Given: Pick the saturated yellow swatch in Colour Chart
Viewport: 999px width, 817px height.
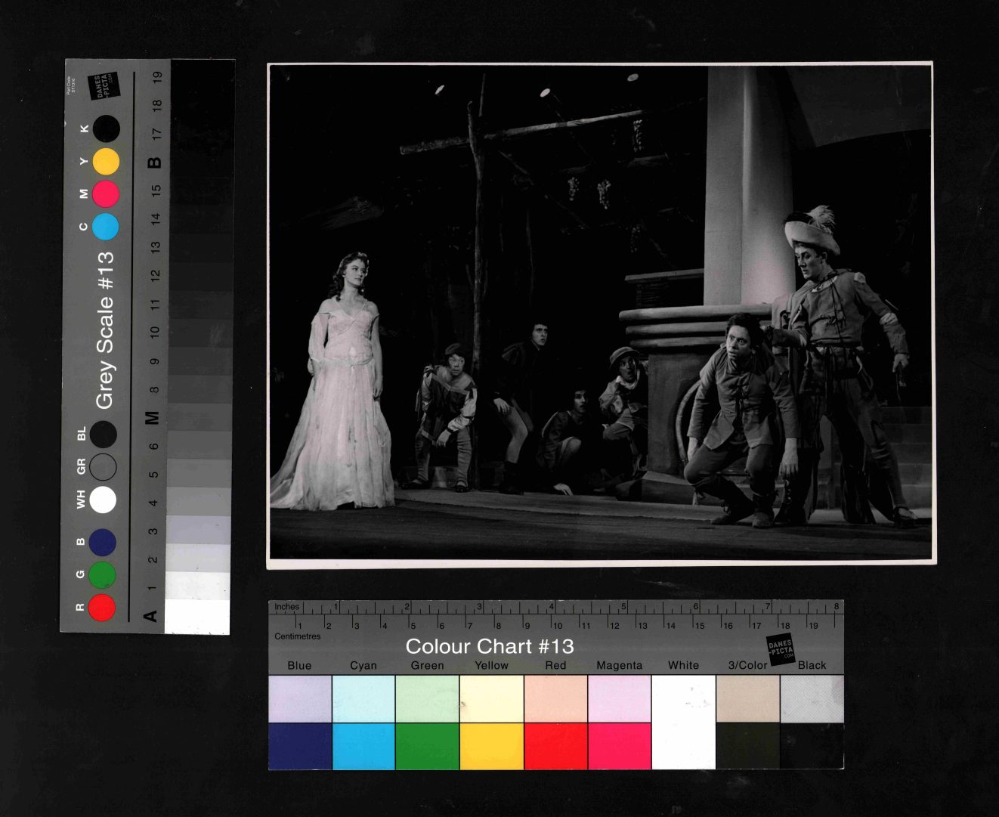Looking at the screenshot, I should (491, 746).
